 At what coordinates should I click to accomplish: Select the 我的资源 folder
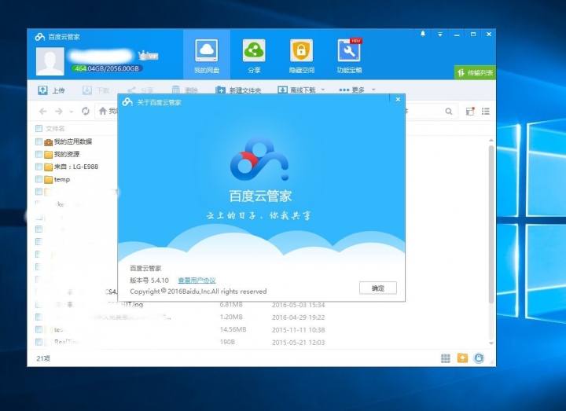point(67,154)
